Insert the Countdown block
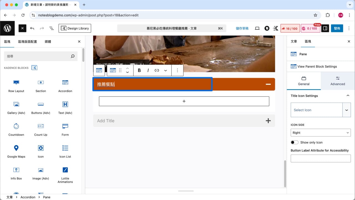The image size is (355, 200). pos(16,129)
